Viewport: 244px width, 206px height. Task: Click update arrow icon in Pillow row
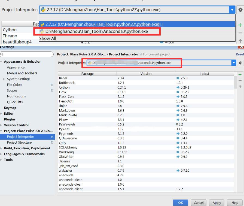(x=178, y=120)
